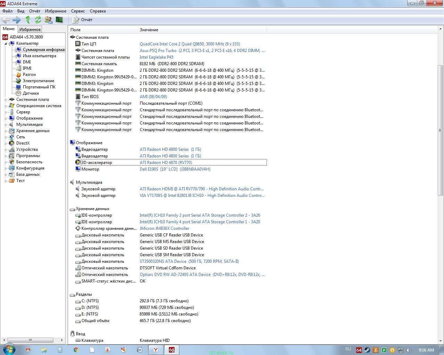Refresh data with the green arrows icon
The image size is (444, 355).
pyautogui.click(x=38, y=20)
